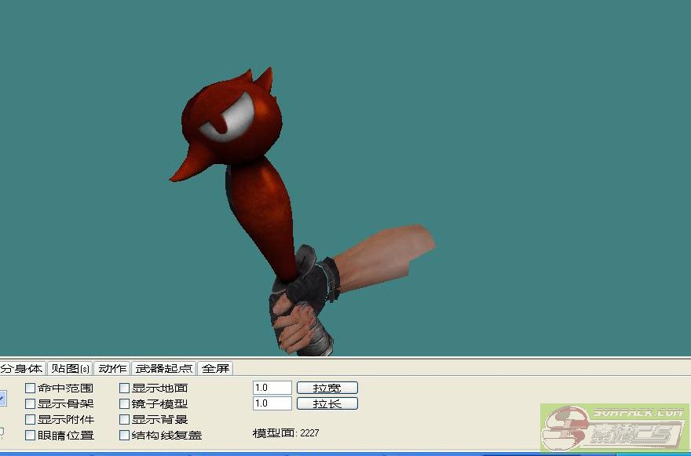Screen dimensions: 691x456
Task: Click the length scale input next to 拉长
Action: [x=272, y=403]
